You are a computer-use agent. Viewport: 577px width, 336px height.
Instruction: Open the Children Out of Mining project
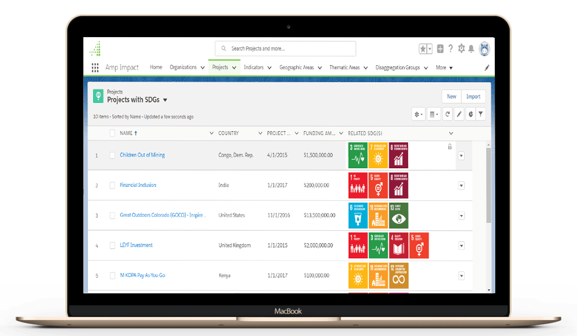(143, 155)
